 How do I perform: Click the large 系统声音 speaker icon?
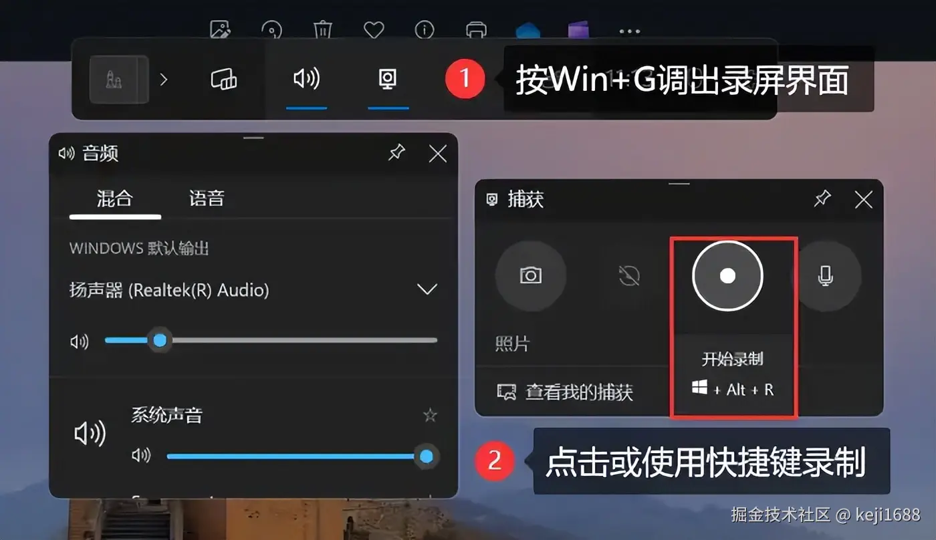point(90,434)
